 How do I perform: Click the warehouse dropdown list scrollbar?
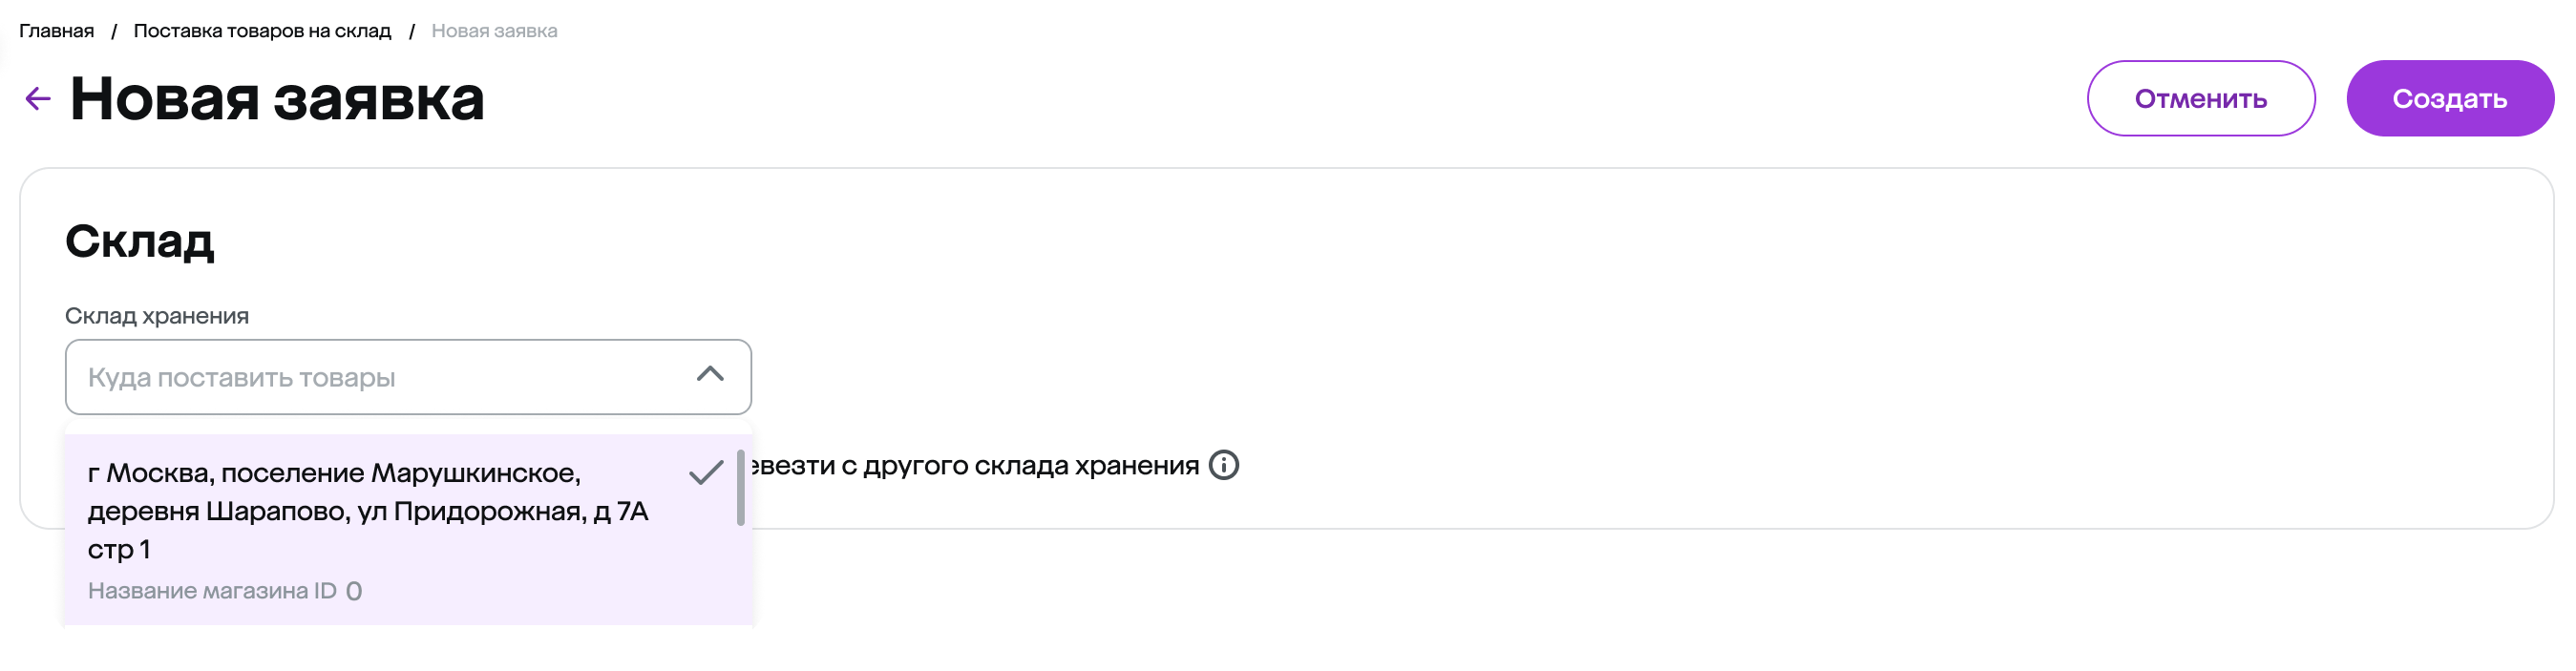click(740, 488)
